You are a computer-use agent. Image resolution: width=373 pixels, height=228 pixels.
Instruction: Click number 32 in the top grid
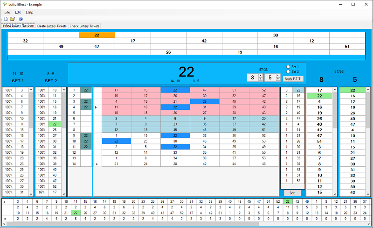pos(25,41)
